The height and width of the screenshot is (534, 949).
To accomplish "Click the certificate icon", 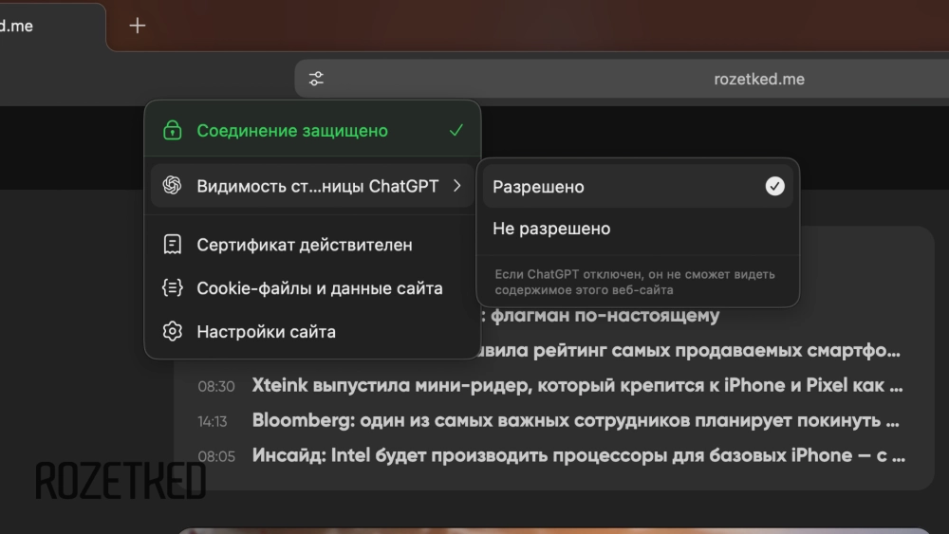I will tap(172, 245).
